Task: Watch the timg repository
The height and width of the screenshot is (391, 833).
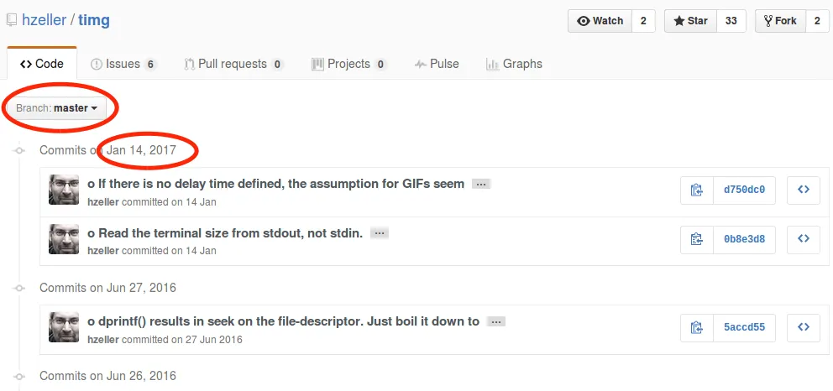Action: [600, 21]
